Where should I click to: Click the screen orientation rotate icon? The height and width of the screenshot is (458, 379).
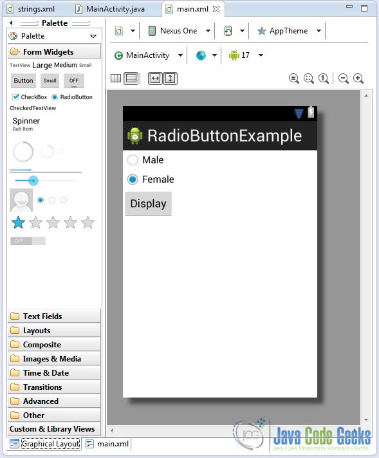(228, 31)
